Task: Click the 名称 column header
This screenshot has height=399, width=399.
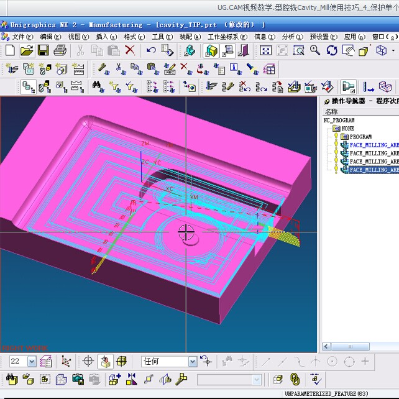Action: click(x=332, y=111)
